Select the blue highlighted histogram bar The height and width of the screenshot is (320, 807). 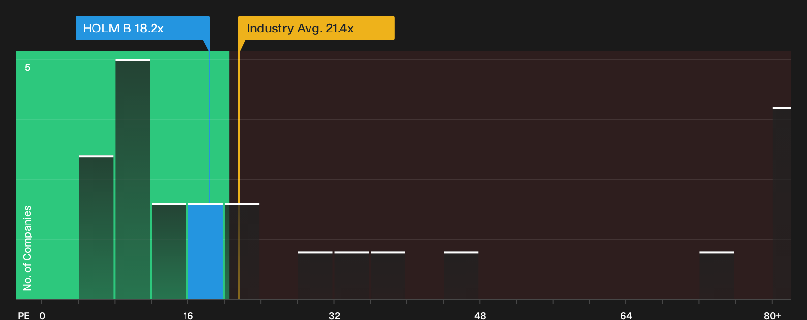click(x=206, y=252)
